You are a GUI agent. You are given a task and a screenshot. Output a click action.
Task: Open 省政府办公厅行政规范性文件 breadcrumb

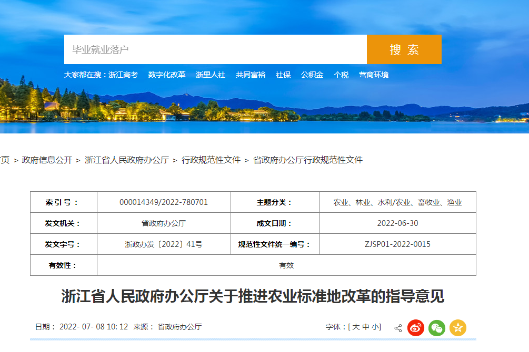(308, 160)
